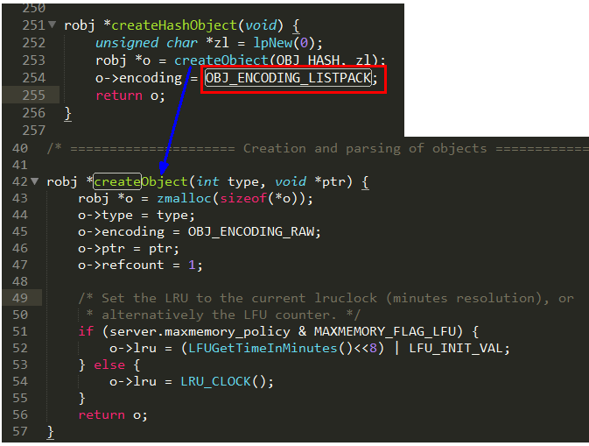Screen dimensions: 589x446
Task: Click the LRU_CLOCK call on line 54
Action: click(215, 382)
